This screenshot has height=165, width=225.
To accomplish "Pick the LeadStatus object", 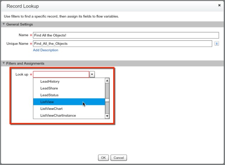I will tap(50, 95).
